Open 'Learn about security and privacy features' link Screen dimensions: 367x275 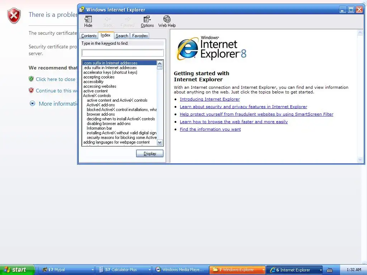[243, 107]
